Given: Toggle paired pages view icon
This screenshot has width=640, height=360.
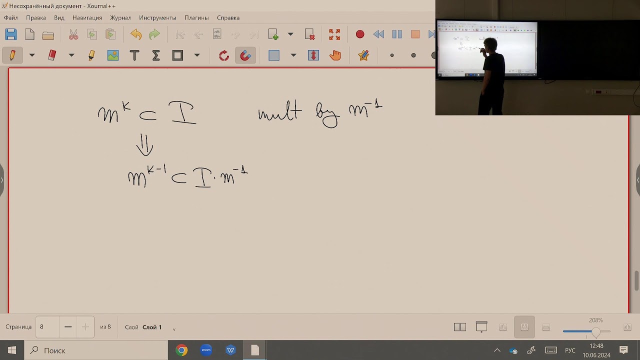Looking at the screenshot, I should pyautogui.click(x=460, y=327).
